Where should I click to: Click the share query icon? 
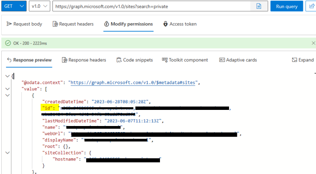312,6
